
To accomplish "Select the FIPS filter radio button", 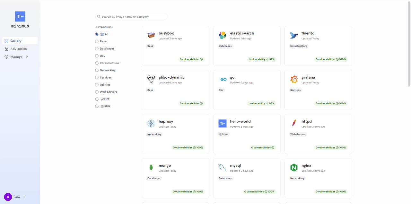I will (97, 99).
